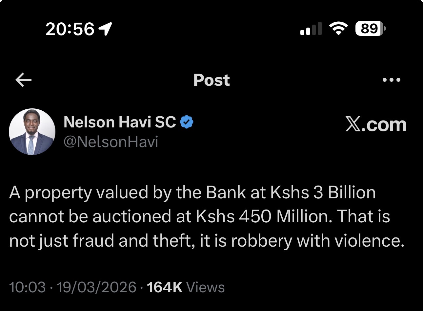The height and width of the screenshot is (311, 423).
Task: Tap the X.com logo watermark
Action: (x=376, y=125)
